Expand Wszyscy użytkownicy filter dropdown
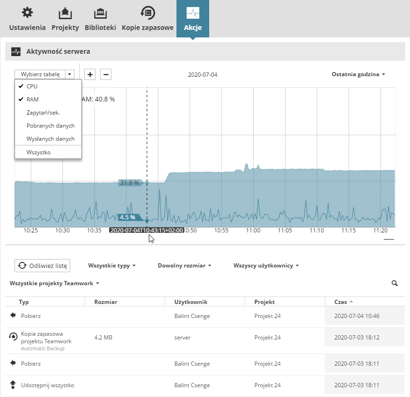The image size is (410, 397). (266, 265)
